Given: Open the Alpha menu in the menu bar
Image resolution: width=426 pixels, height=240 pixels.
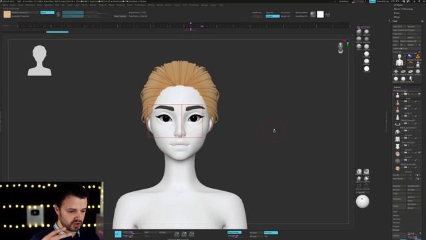Looking at the screenshot, I should point(5,5).
